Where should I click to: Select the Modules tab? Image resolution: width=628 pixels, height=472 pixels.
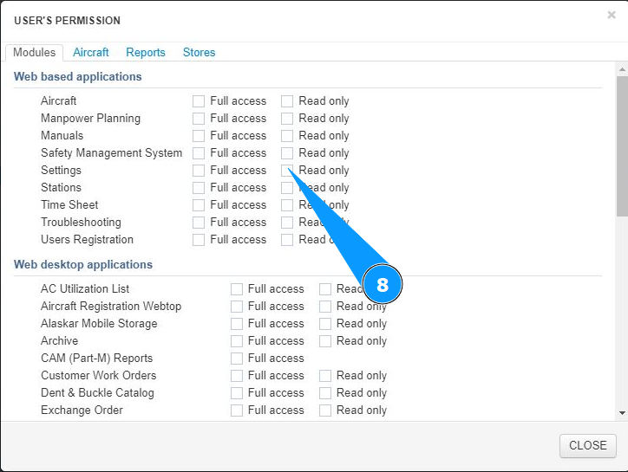point(35,52)
